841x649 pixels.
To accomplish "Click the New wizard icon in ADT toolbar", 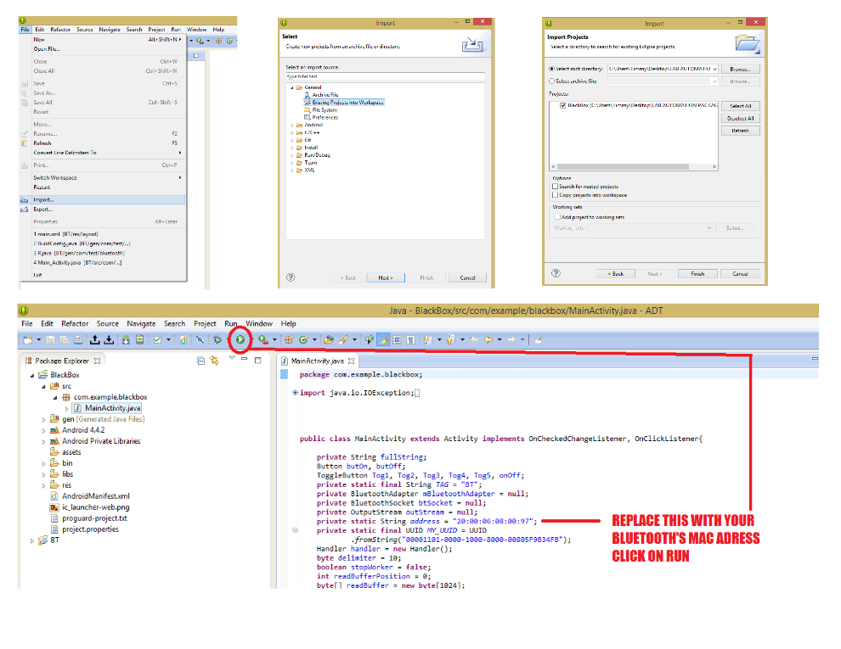I will pos(28,339).
